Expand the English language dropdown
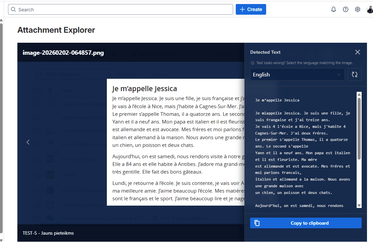Viewport: 373px width, 242px height. (x=297, y=74)
